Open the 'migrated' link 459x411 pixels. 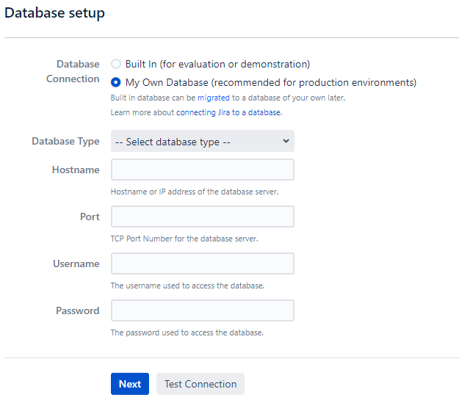click(x=213, y=98)
